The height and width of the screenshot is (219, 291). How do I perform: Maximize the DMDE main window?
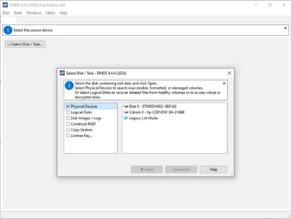click(x=270, y=5)
